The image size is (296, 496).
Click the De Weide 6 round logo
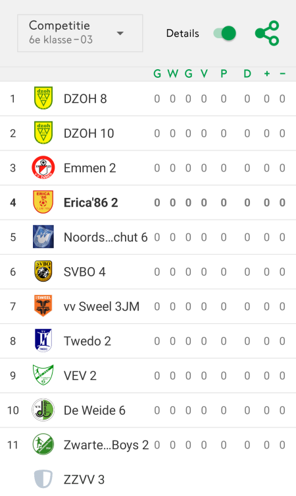coord(43,410)
